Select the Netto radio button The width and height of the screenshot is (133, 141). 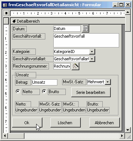click(x=18, y=91)
